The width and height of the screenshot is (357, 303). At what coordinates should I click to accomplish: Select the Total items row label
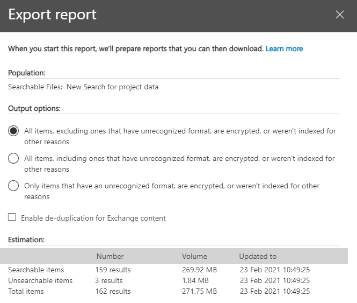26,291
